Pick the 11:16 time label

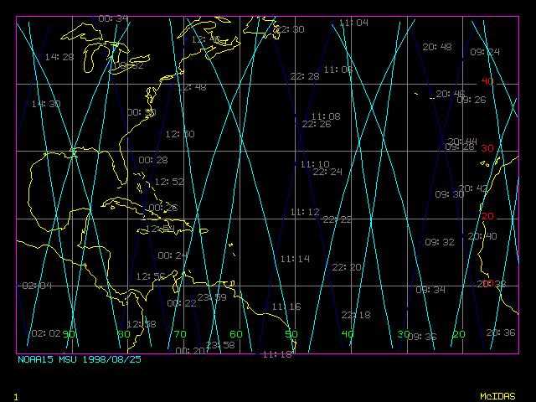pos(286,307)
